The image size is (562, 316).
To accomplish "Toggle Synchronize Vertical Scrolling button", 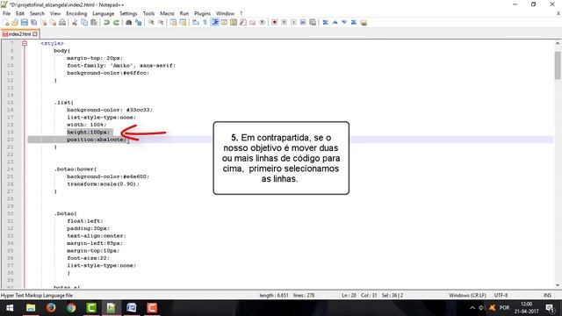I will point(173,22).
